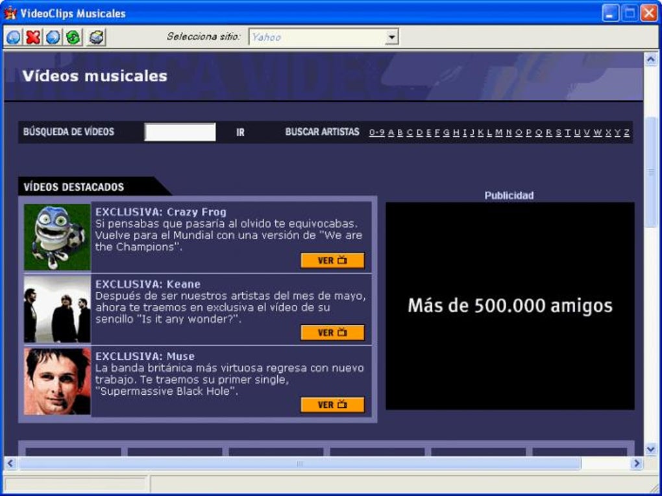Browse artists under letter A

tap(390, 131)
